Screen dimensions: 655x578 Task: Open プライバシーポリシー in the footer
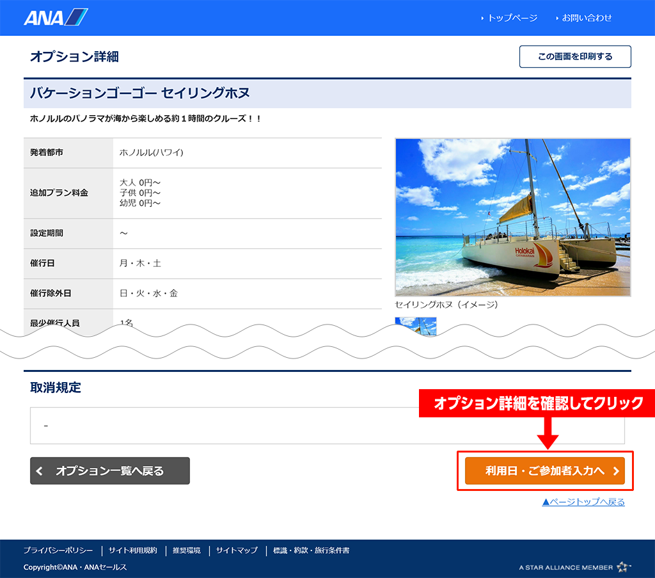[x=58, y=550]
